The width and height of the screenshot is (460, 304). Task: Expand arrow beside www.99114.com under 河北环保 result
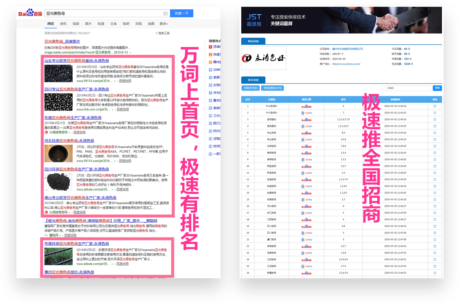tap(115, 161)
